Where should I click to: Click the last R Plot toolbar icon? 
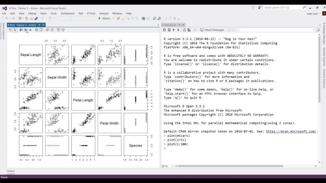click(x=63, y=30)
